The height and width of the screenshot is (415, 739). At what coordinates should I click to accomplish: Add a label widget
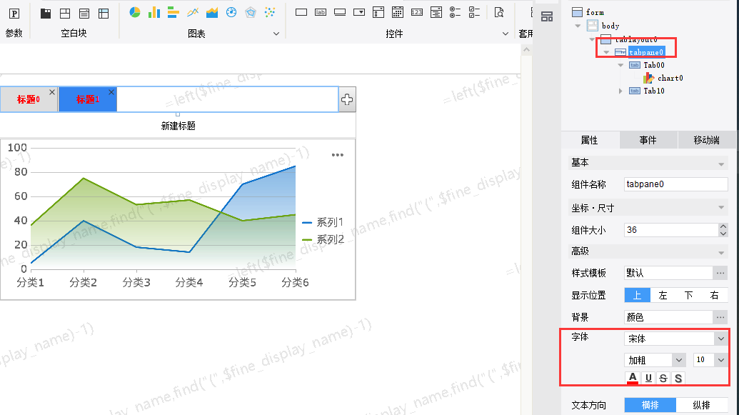click(321, 12)
